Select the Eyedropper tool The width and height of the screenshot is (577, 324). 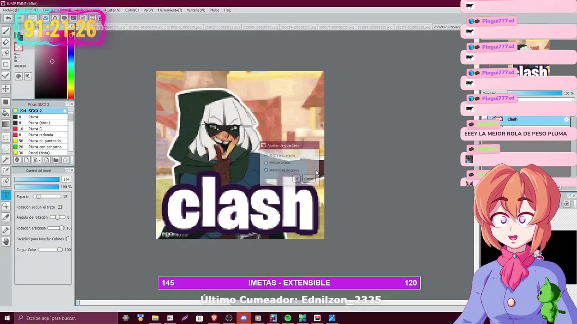6,230
